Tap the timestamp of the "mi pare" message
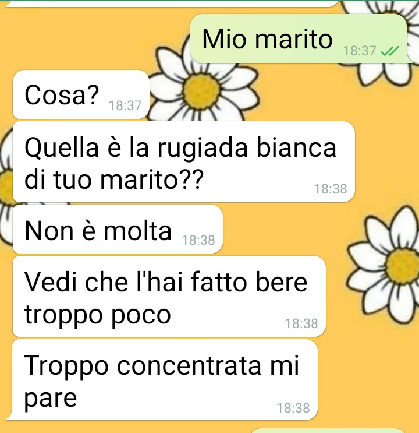 point(293,408)
